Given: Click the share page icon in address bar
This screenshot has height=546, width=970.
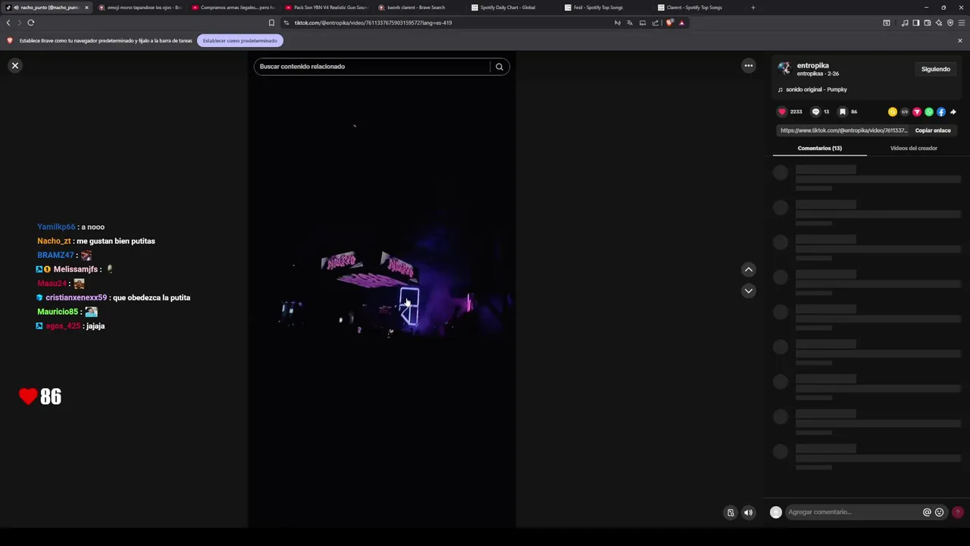Looking at the screenshot, I should [x=656, y=23].
